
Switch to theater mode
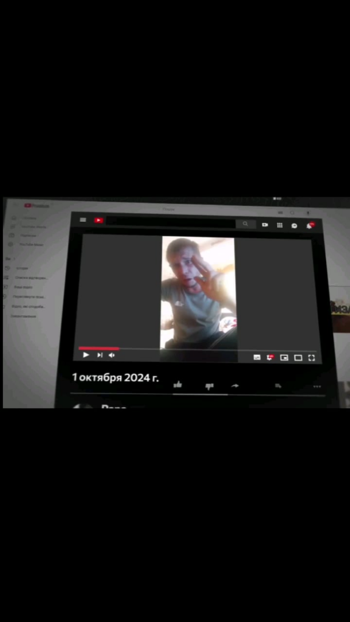[298, 358]
